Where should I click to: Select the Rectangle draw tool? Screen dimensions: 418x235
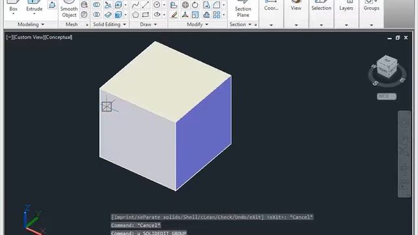[x=146, y=14]
